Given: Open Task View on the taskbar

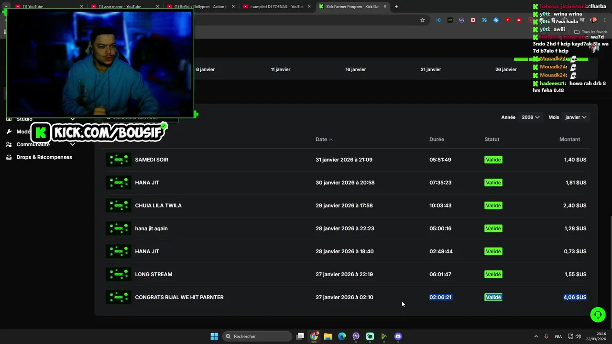Looking at the screenshot, I should click(x=300, y=336).
